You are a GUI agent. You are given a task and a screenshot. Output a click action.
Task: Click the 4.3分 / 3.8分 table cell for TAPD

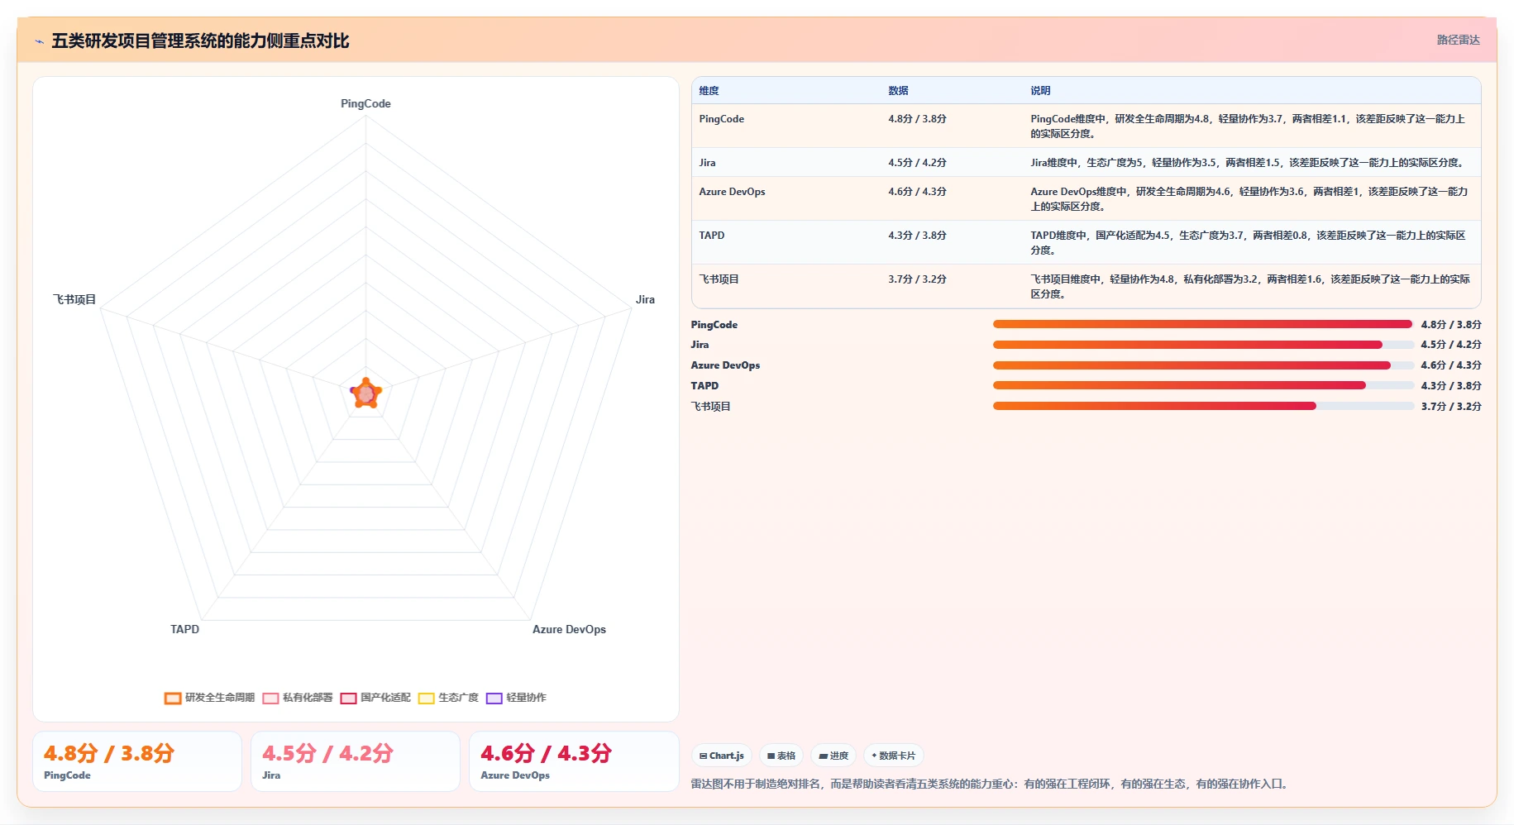(917, 236)
